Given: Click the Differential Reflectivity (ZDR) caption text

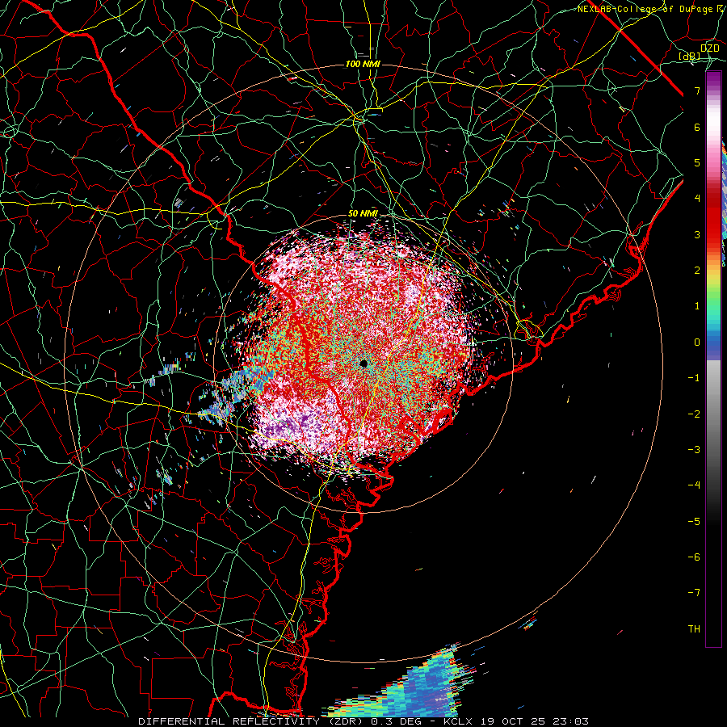Looking at the screenshot, I should tap(252, 721).
